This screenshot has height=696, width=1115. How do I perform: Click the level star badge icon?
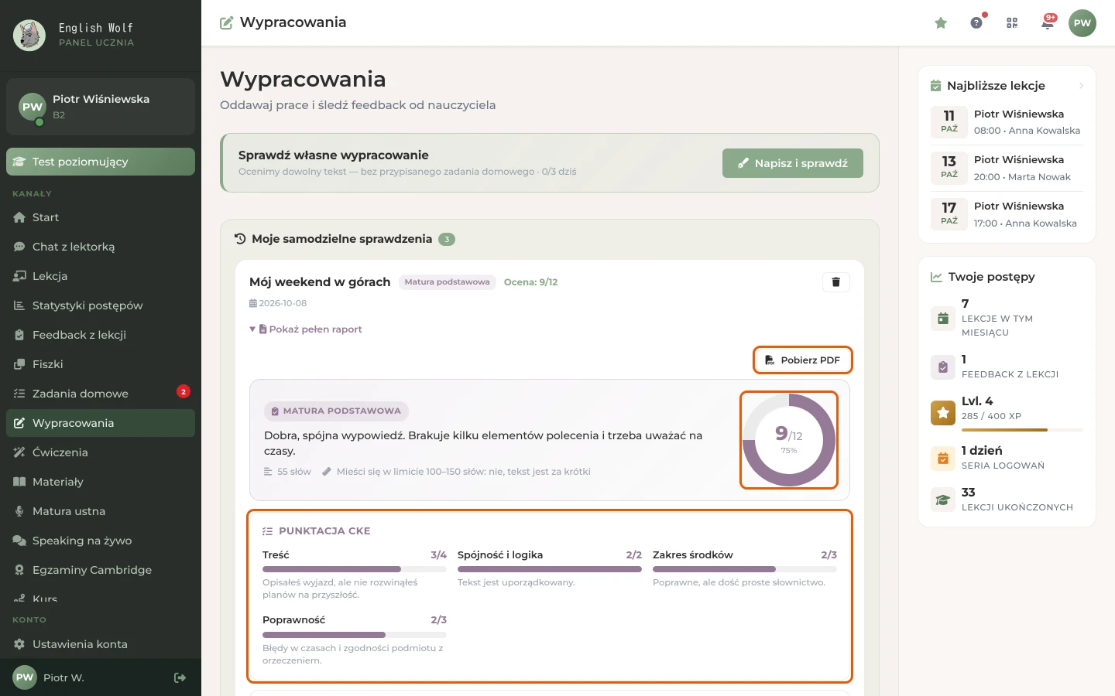(x=943, y=413)
